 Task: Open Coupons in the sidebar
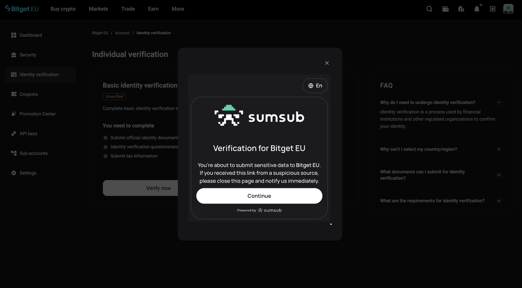[40, 94]
